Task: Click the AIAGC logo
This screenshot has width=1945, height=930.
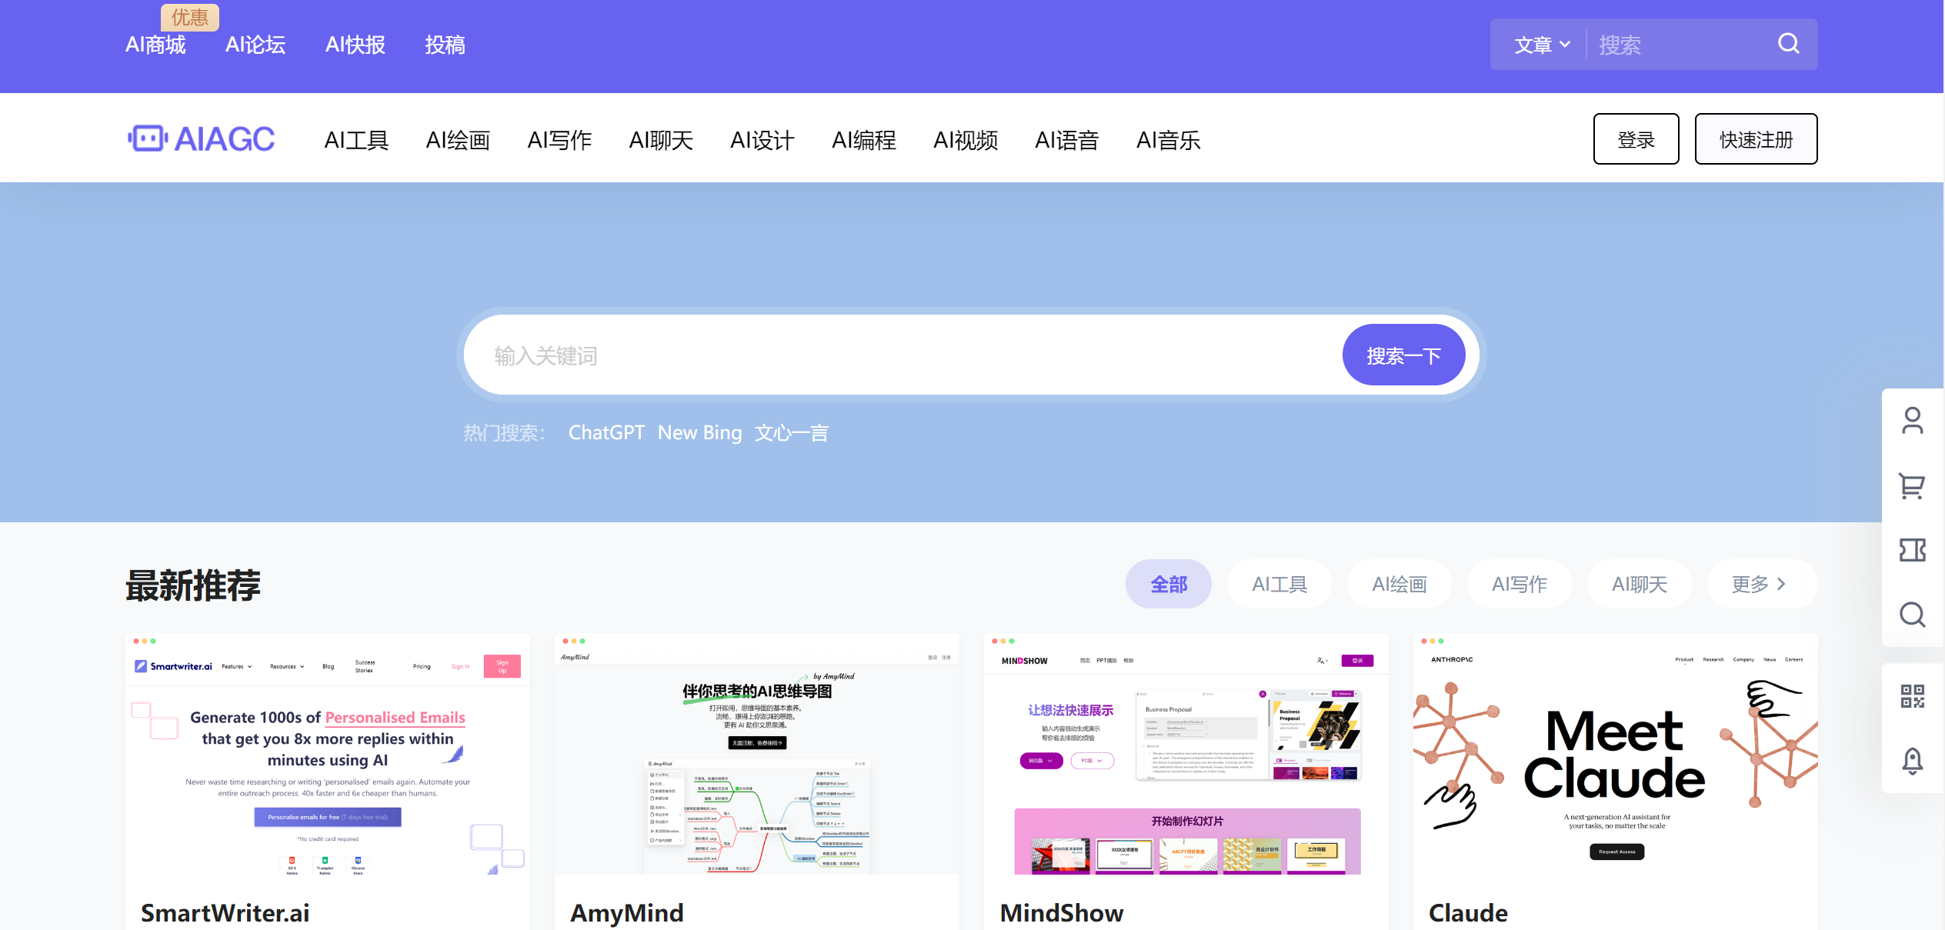Action: pos(202,139)
